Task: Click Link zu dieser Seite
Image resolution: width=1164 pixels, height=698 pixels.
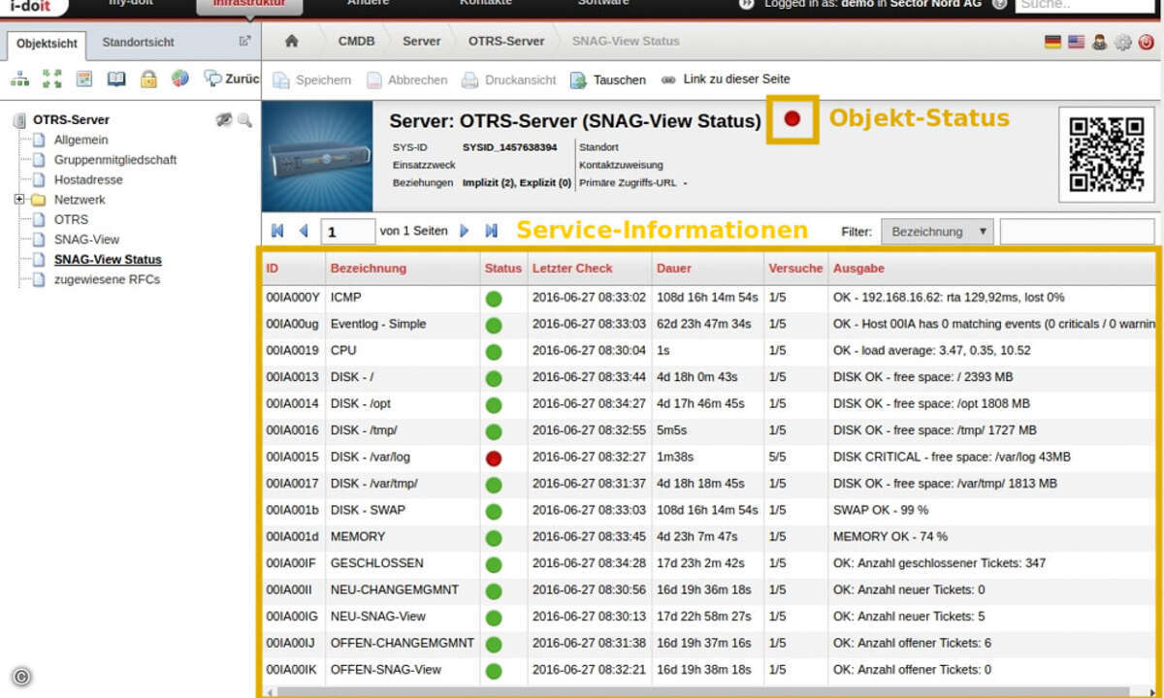Action: coord(726,79)
